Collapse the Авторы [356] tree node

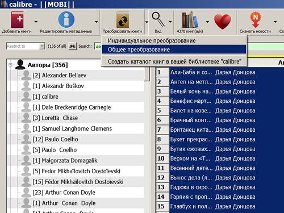tap(10, 65)
